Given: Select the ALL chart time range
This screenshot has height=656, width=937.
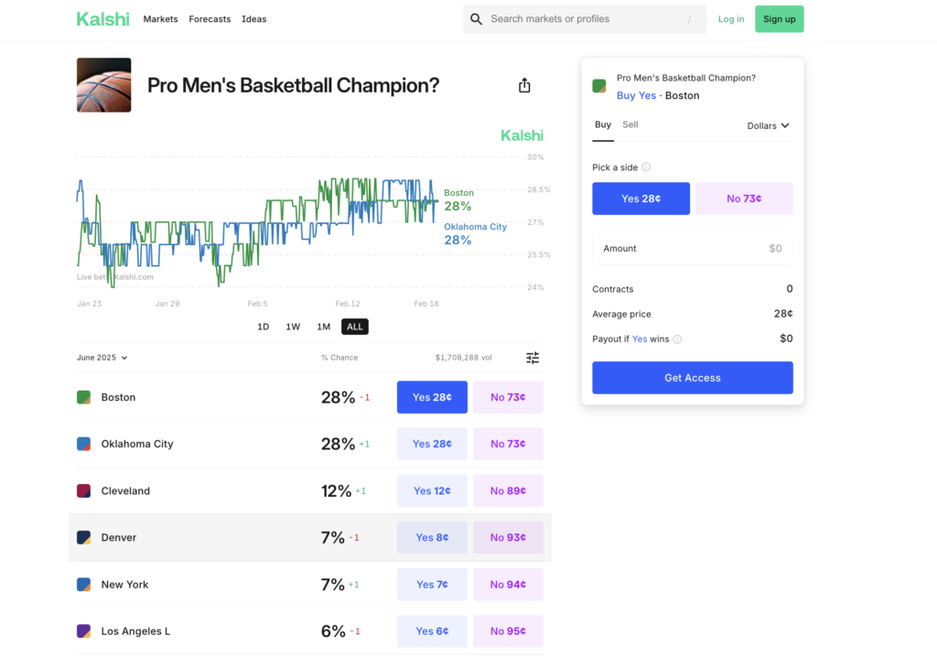Looking at the screenshot, I should click(355, 327).
